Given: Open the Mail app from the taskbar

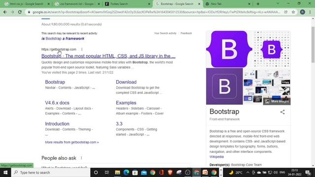Looking at the screenshot, I should point(144,173).
